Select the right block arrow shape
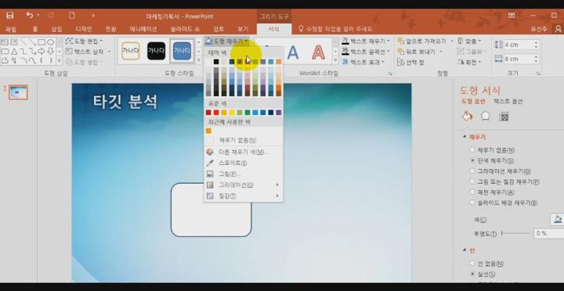The image size is (564, 291). tap(42, 52)
